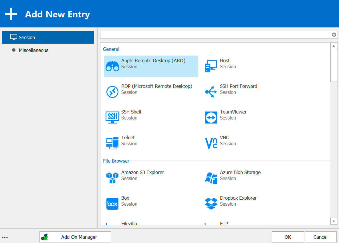Screen dimensions: 339x243
Task: Click the "Amazon S3 Explorer" label
Action: pyautogui.click(x=142, y=173)
